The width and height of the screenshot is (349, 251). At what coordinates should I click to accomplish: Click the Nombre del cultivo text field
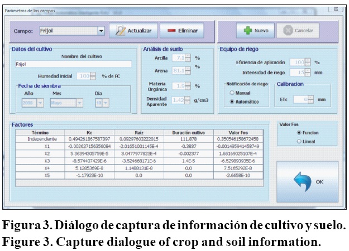click(73, 64)
